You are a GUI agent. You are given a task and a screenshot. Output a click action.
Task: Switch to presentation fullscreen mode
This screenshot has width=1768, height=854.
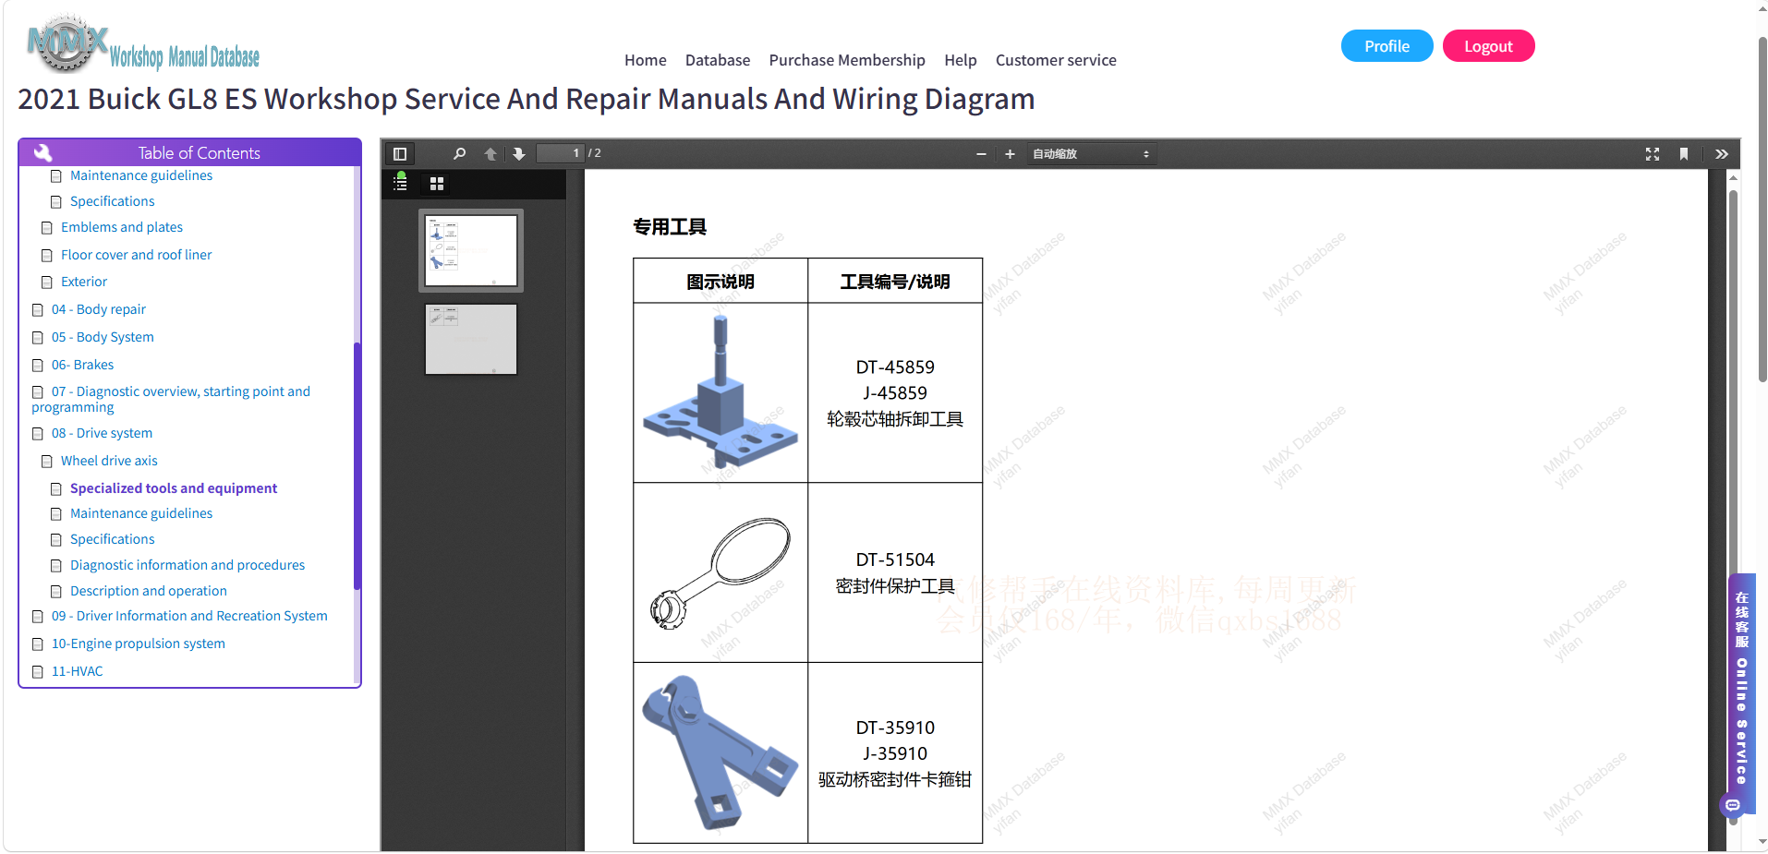pyautogui.click(x=1653, y=154)
